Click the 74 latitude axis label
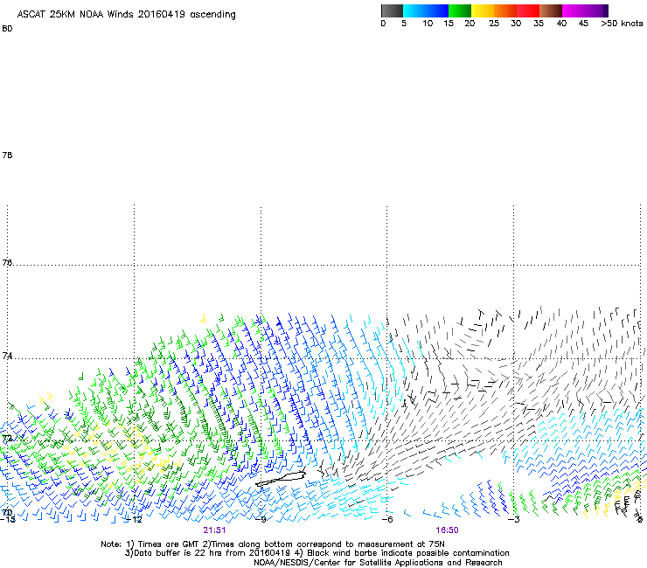The height and width of the screenshot is (568, 647). click(x=7, y=356)
